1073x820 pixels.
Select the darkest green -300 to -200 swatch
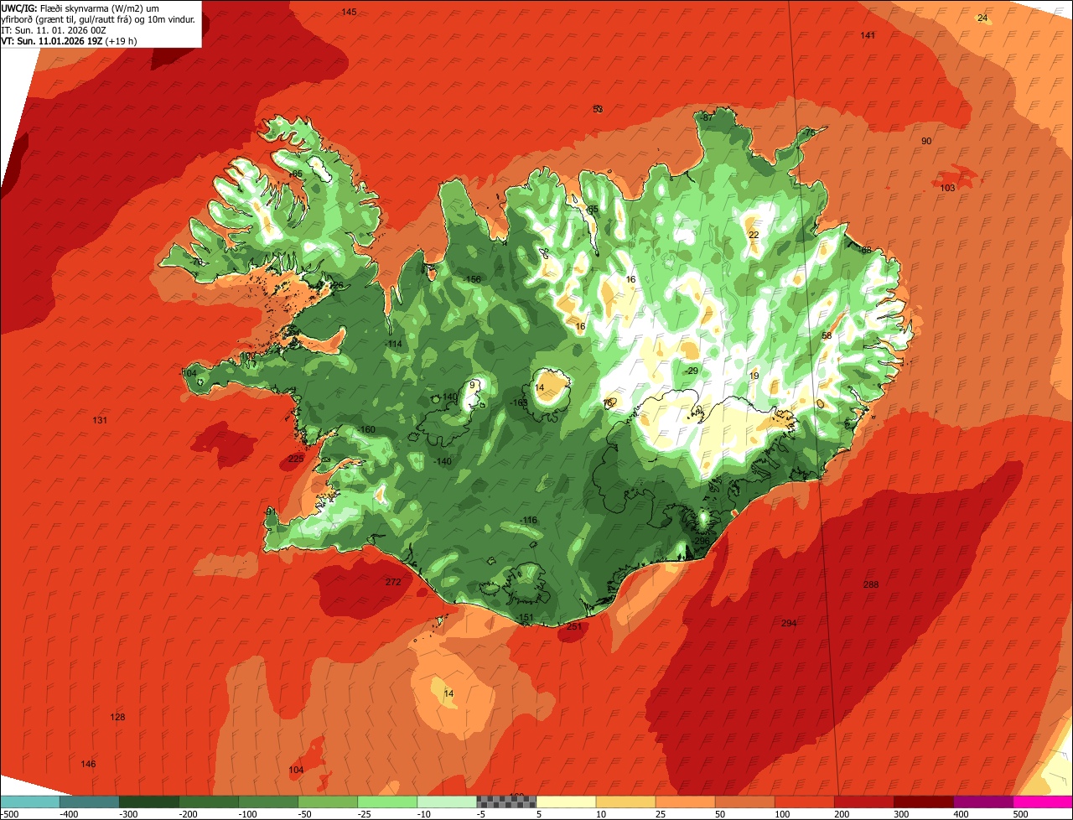tap(149, 802)
